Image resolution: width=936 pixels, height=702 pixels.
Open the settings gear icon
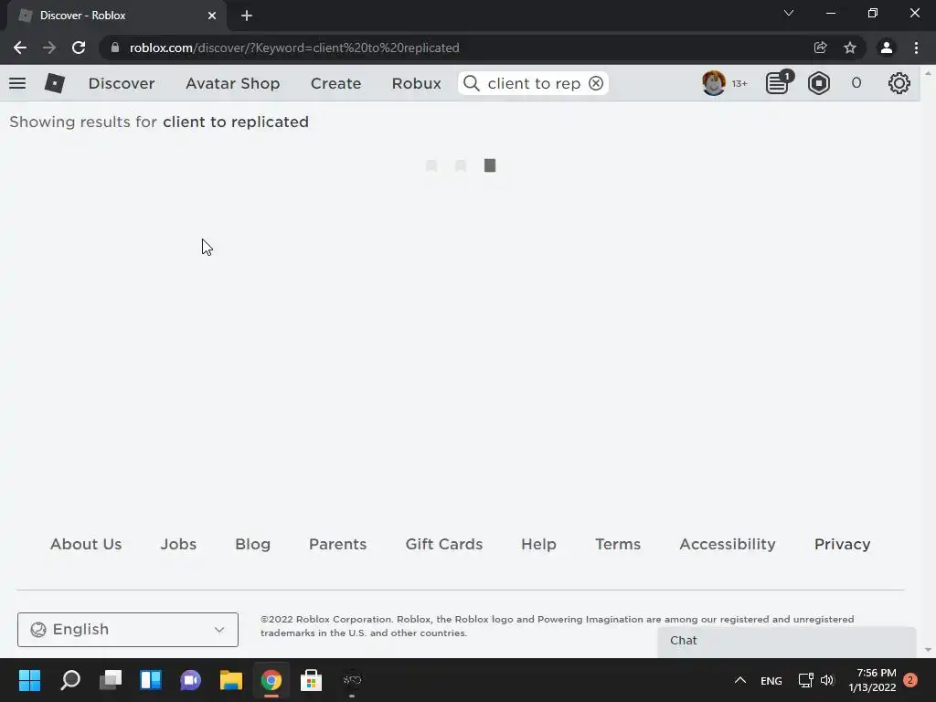pyautogui.click(x=899, y=83)
